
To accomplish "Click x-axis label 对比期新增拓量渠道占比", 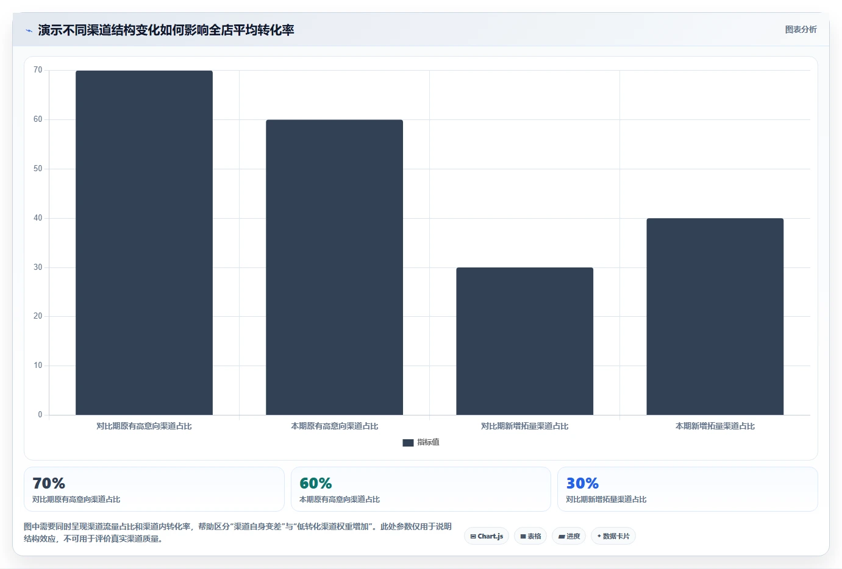I will [x=524, y=426].
